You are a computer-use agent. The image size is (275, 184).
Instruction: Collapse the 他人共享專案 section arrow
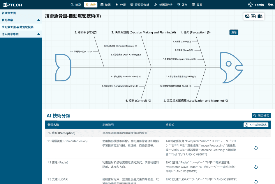38,34
